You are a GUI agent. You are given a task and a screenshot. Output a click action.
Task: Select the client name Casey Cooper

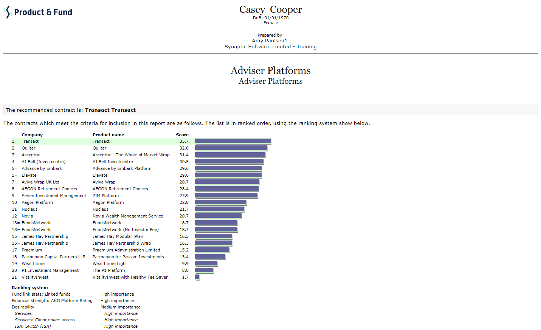tap(271, 9)
